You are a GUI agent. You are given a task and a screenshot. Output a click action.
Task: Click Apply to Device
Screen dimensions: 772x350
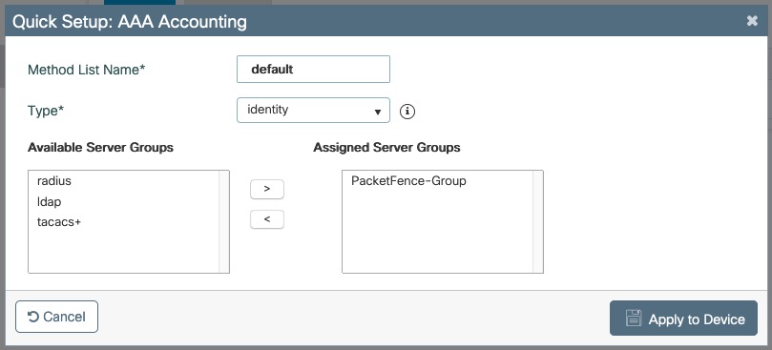coord(683,318)
